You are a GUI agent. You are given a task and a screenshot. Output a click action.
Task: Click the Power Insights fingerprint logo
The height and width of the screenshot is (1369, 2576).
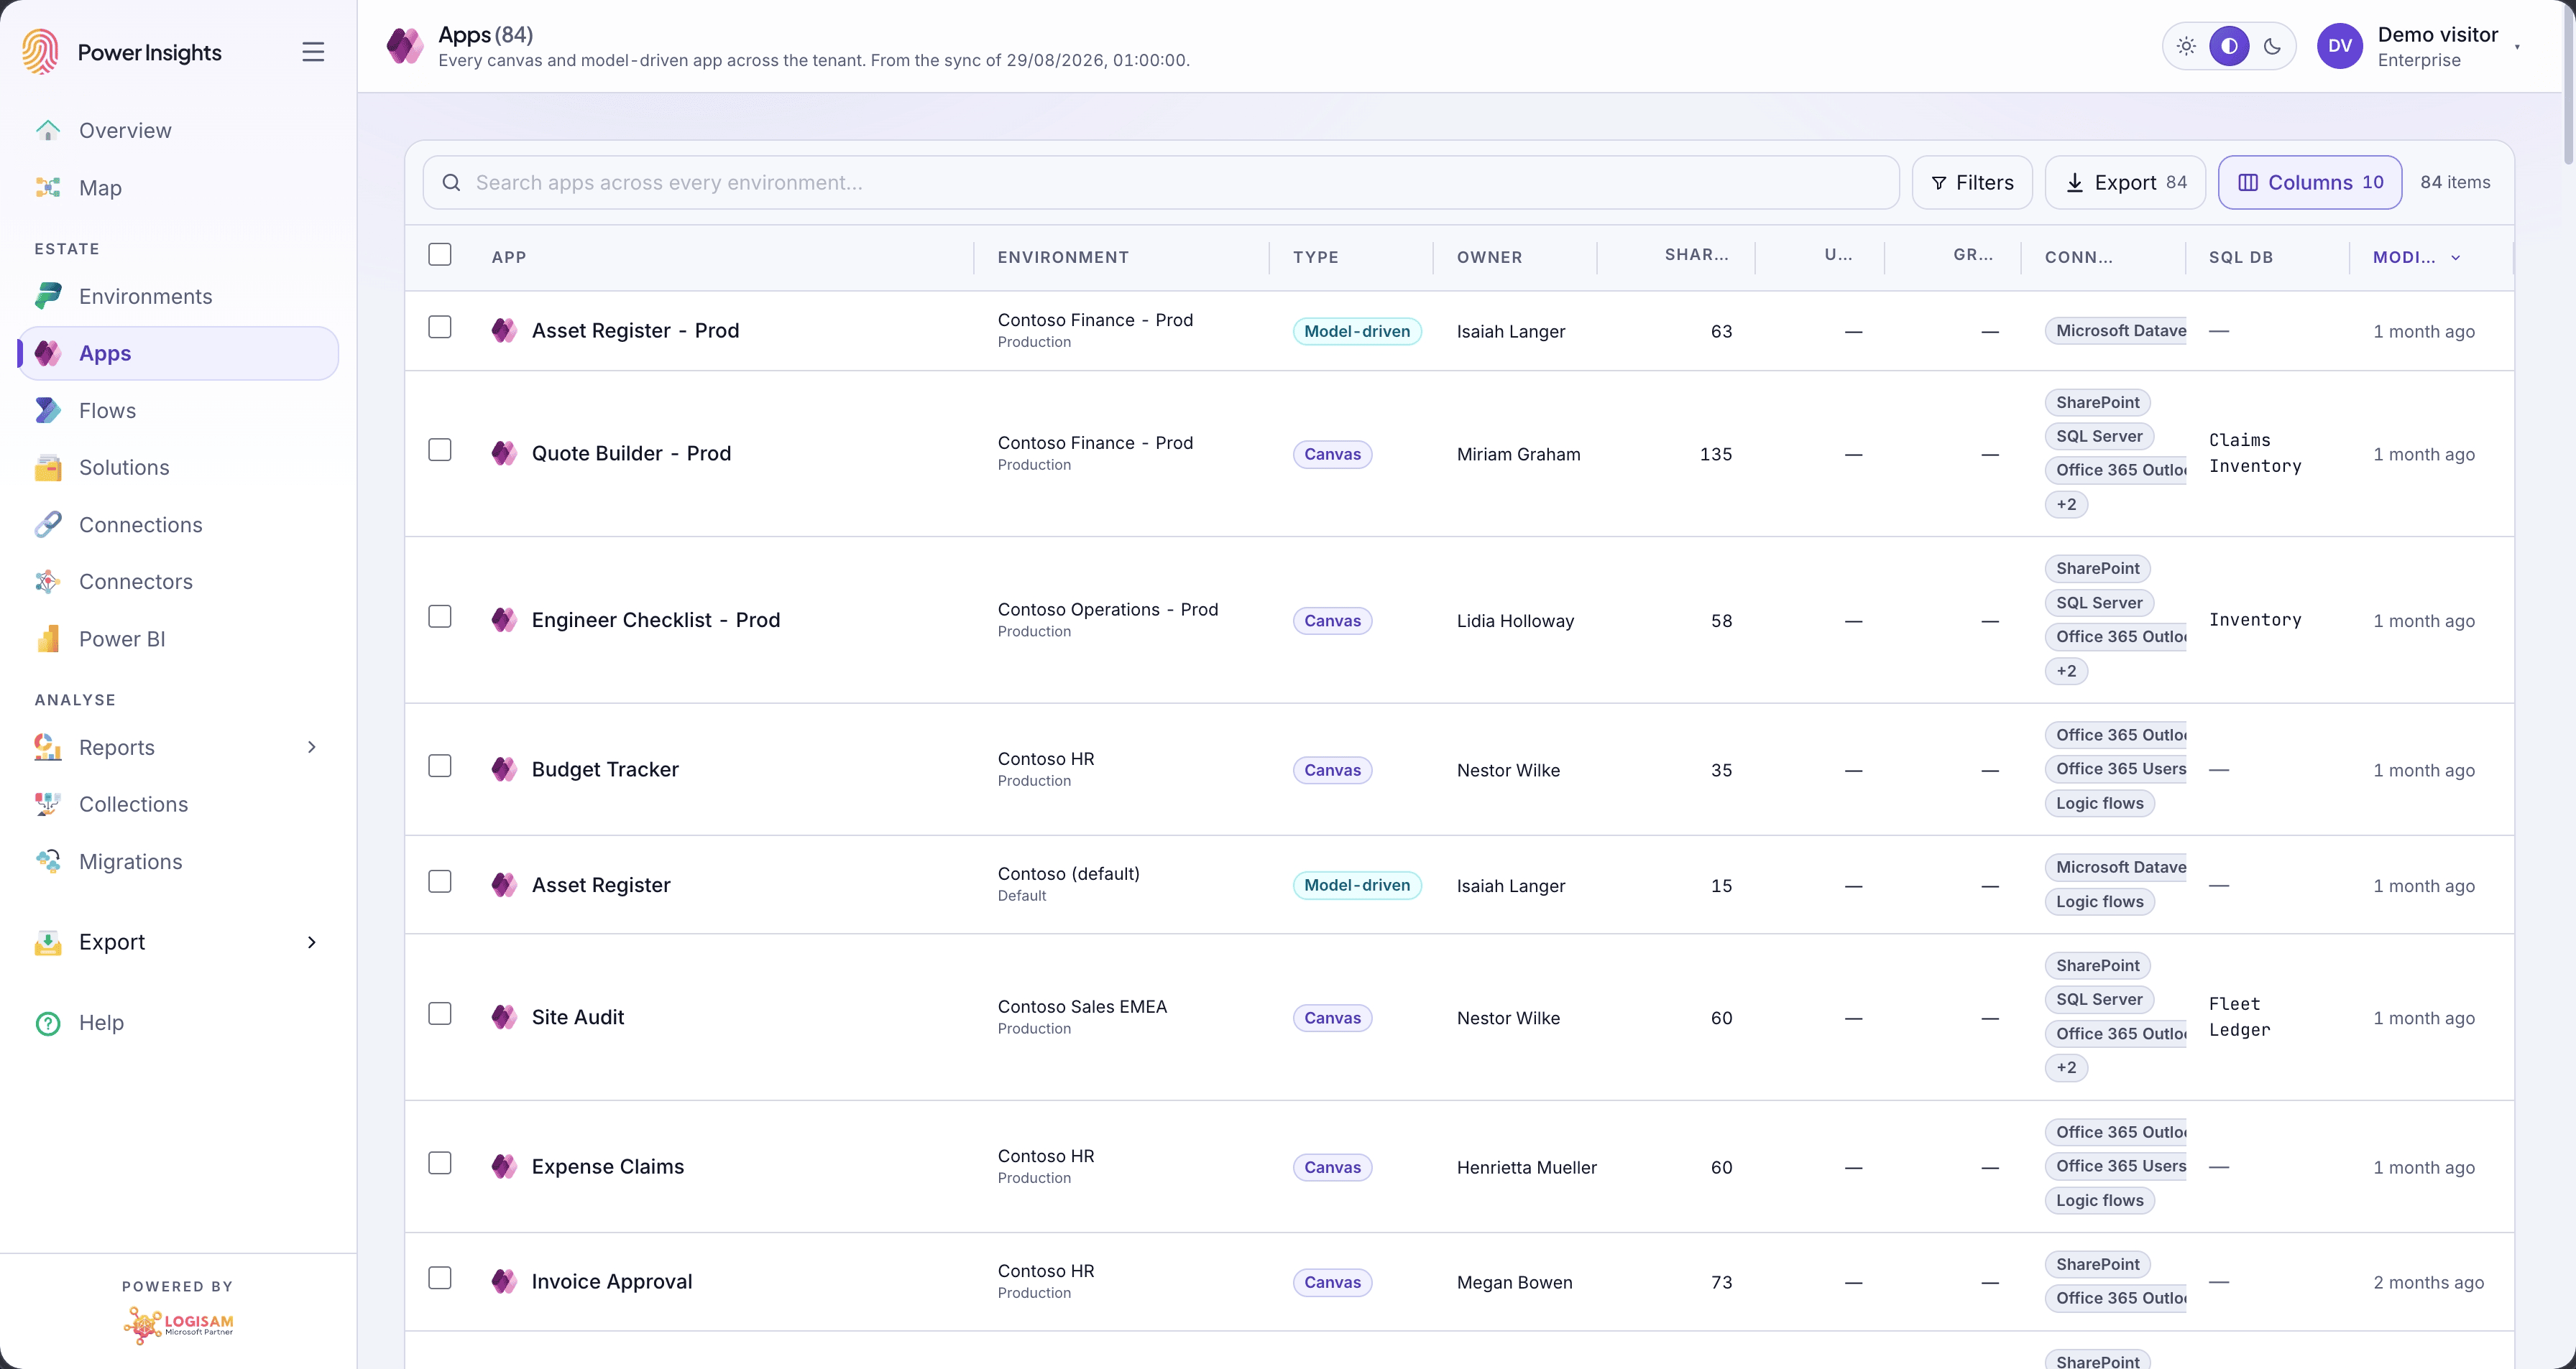coord(41,52)
